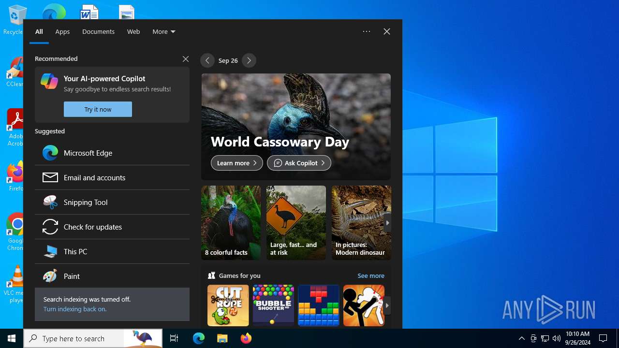The width and height of the screenshot is (619, 348).
Task: Open the 8 colorful facts card
Action: coord(231,223)
